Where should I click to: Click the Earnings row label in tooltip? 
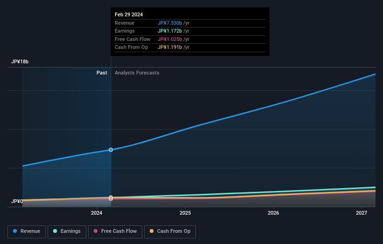tap(125, 31)
